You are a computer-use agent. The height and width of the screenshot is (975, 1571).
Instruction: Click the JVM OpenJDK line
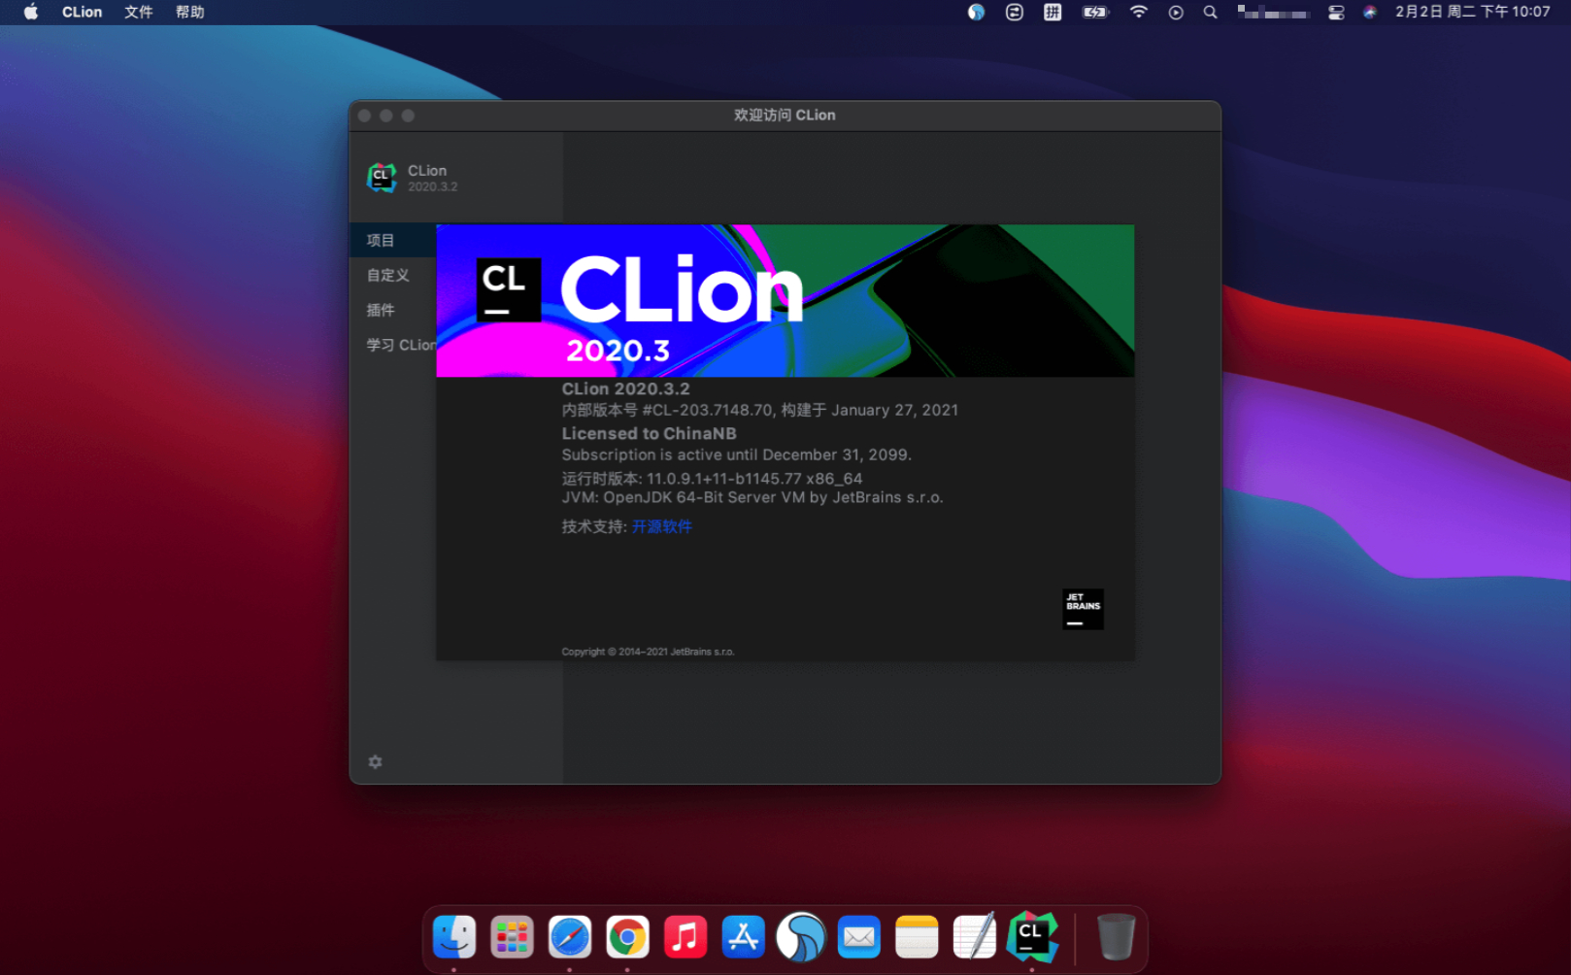coord(752,497)
